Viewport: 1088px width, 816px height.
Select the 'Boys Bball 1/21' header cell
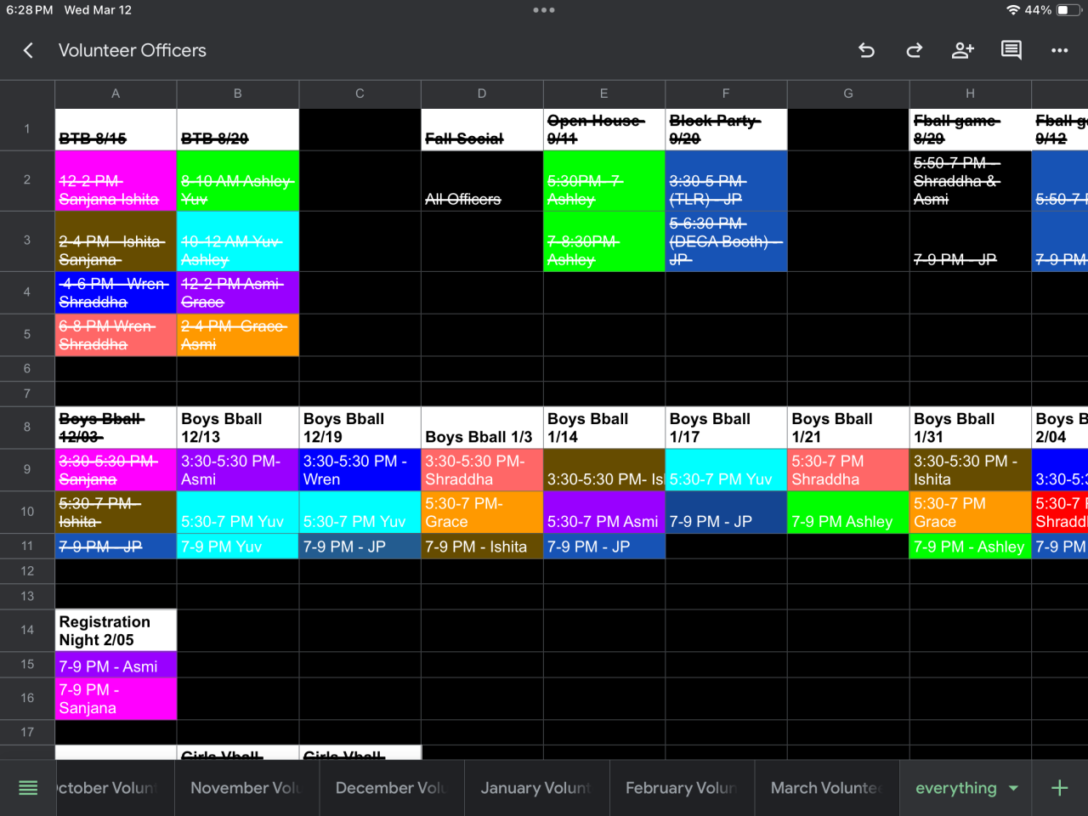(848, 428)
